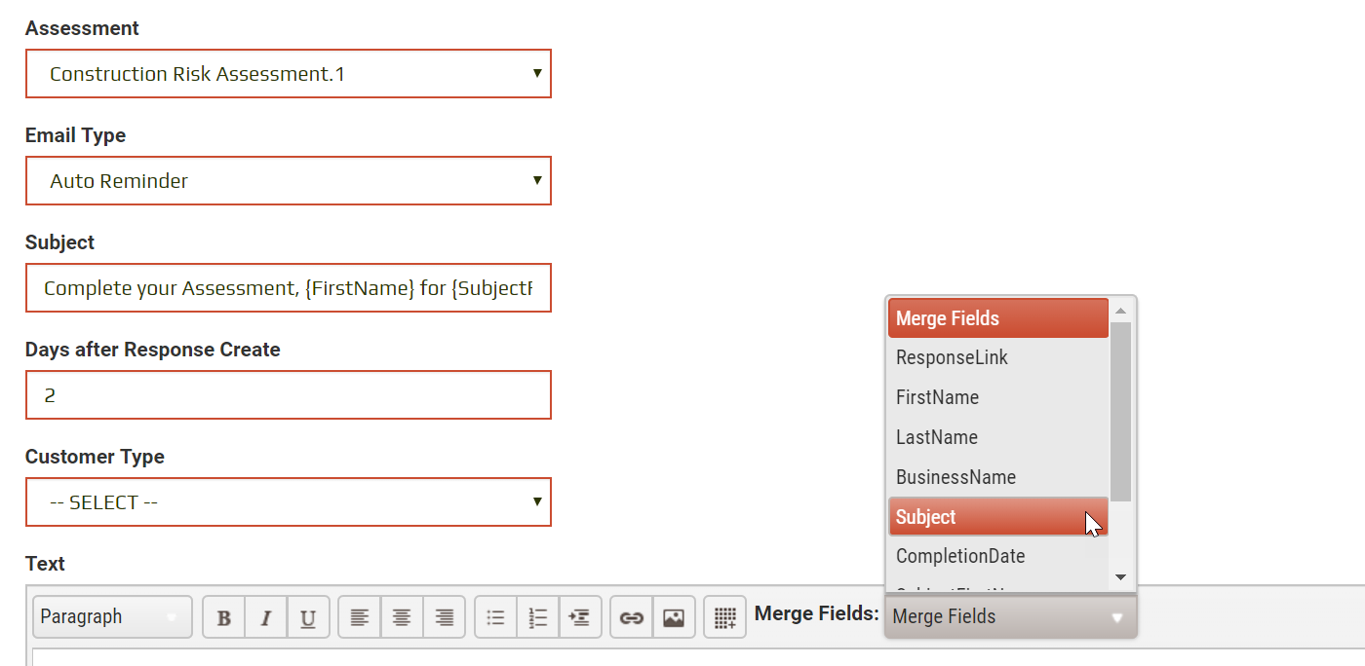Toggle bold formatting in text editor
Image resolution: width=1365 pixels, height=666 pixels.
[223, 617]
